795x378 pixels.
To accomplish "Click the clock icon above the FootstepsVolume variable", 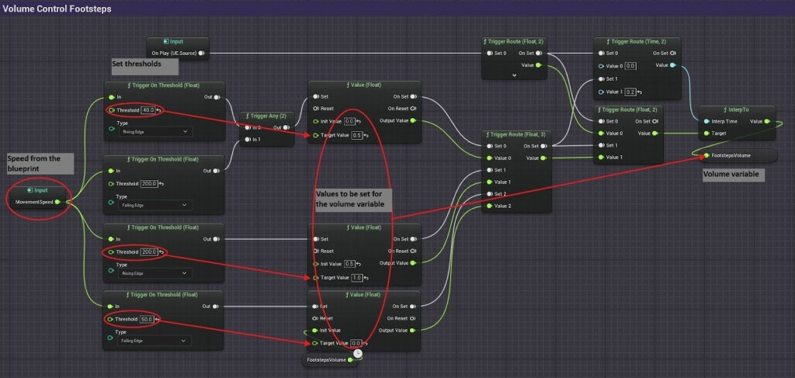I will click(x=356, y=353).
